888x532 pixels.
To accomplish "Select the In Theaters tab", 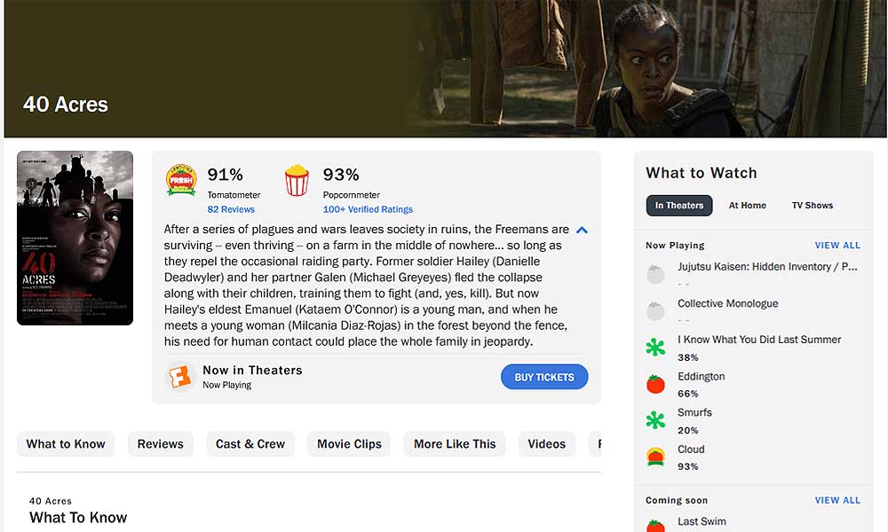I will point(679,206).
